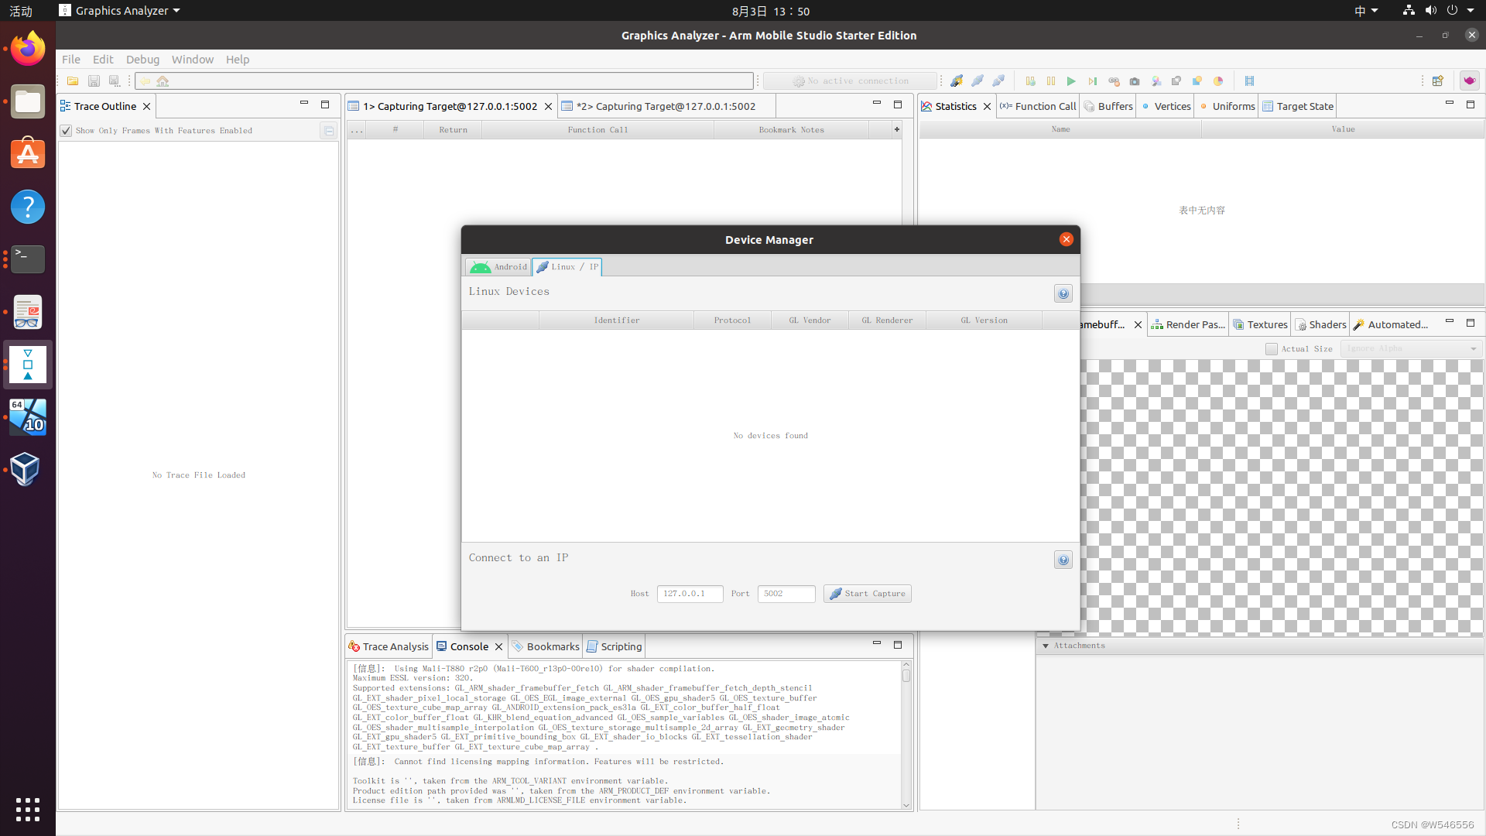Open the Graphics Analyzer app menu
The height and width of the screenshot is (836, 1486).
(x=118, y=10)
